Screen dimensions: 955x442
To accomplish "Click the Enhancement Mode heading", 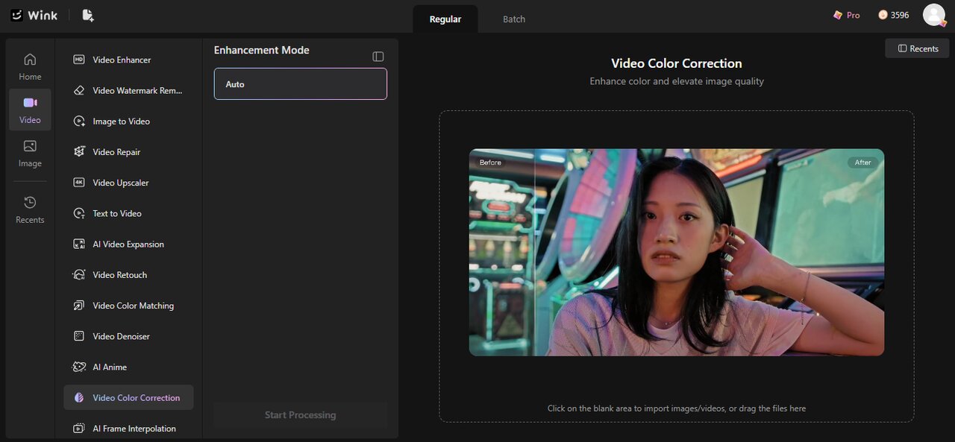I will pyautogui.click(x=261, y=50).
